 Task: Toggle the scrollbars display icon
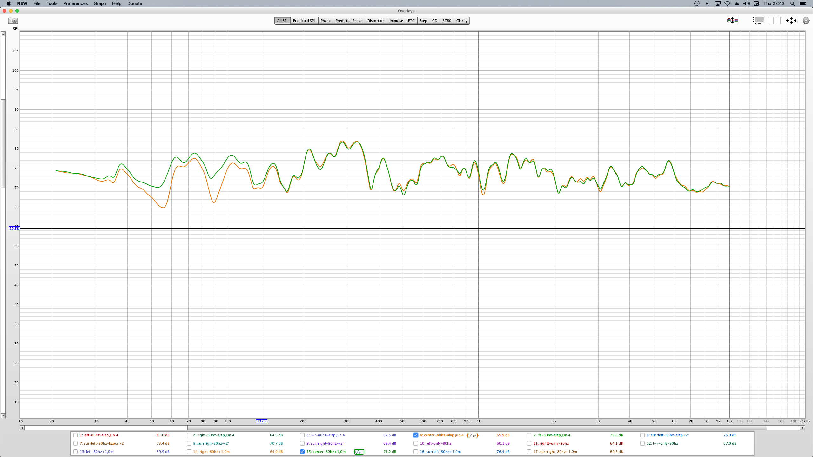click(758, 21)
